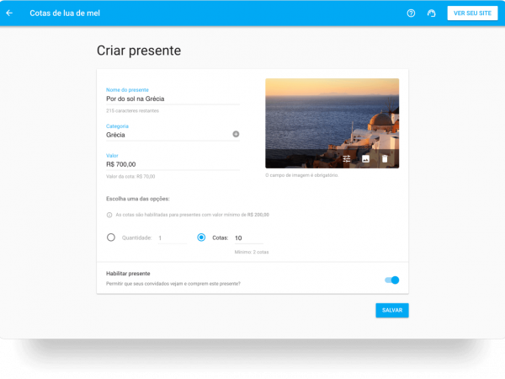505x379 pixels.
Task: Click the 'Cotas de lua de mel' header title
Action: click(x=65, y=13)
